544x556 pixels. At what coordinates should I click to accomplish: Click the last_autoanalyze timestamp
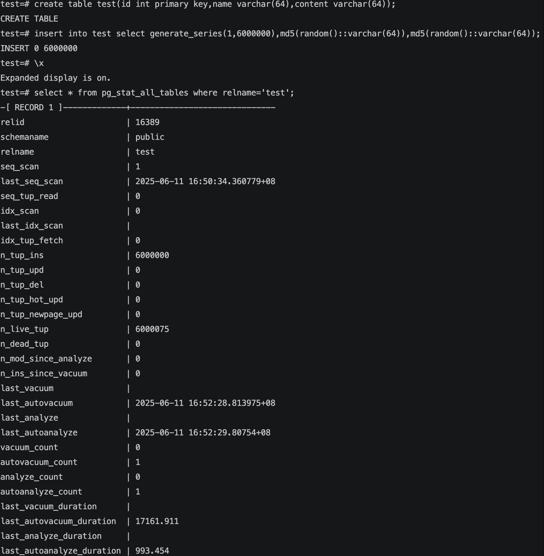click(202, 433)
